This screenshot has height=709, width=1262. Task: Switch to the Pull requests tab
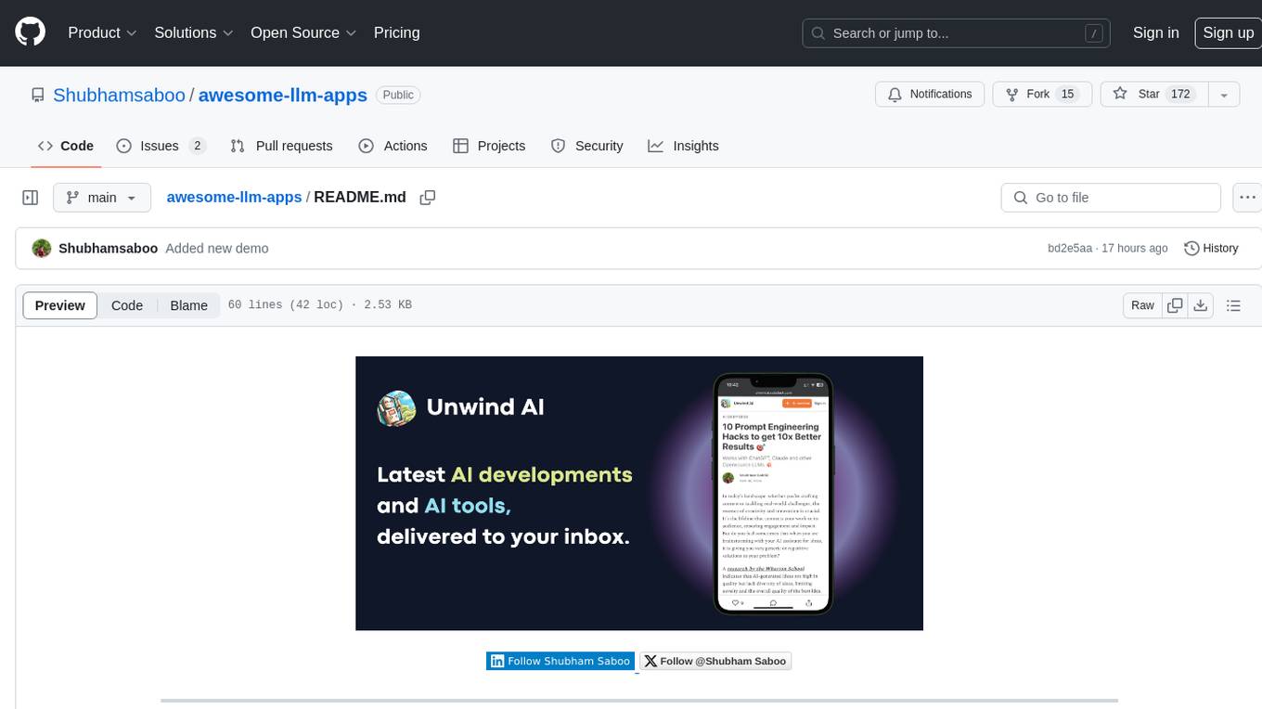pyautogui.click(x=281, y=146)
